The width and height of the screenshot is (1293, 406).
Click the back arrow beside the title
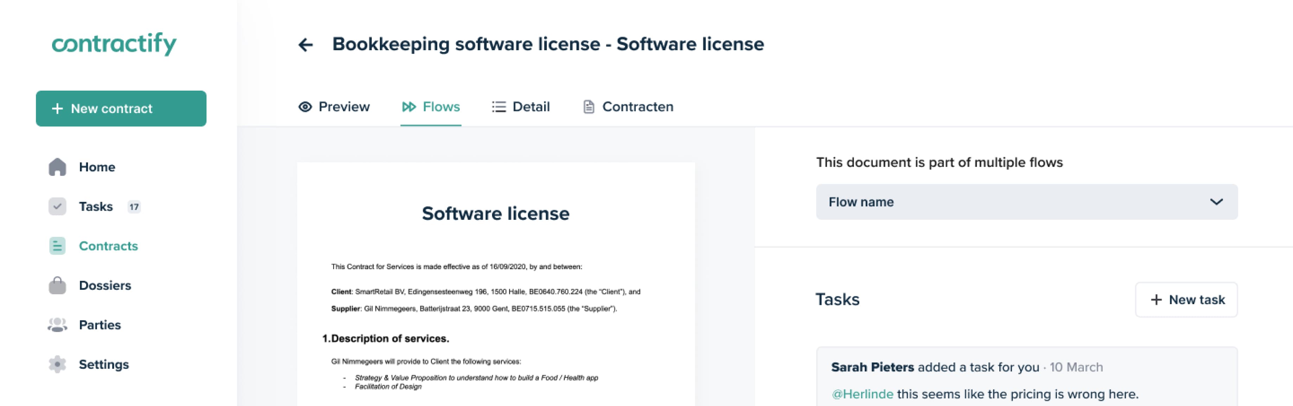pos(306,45)
